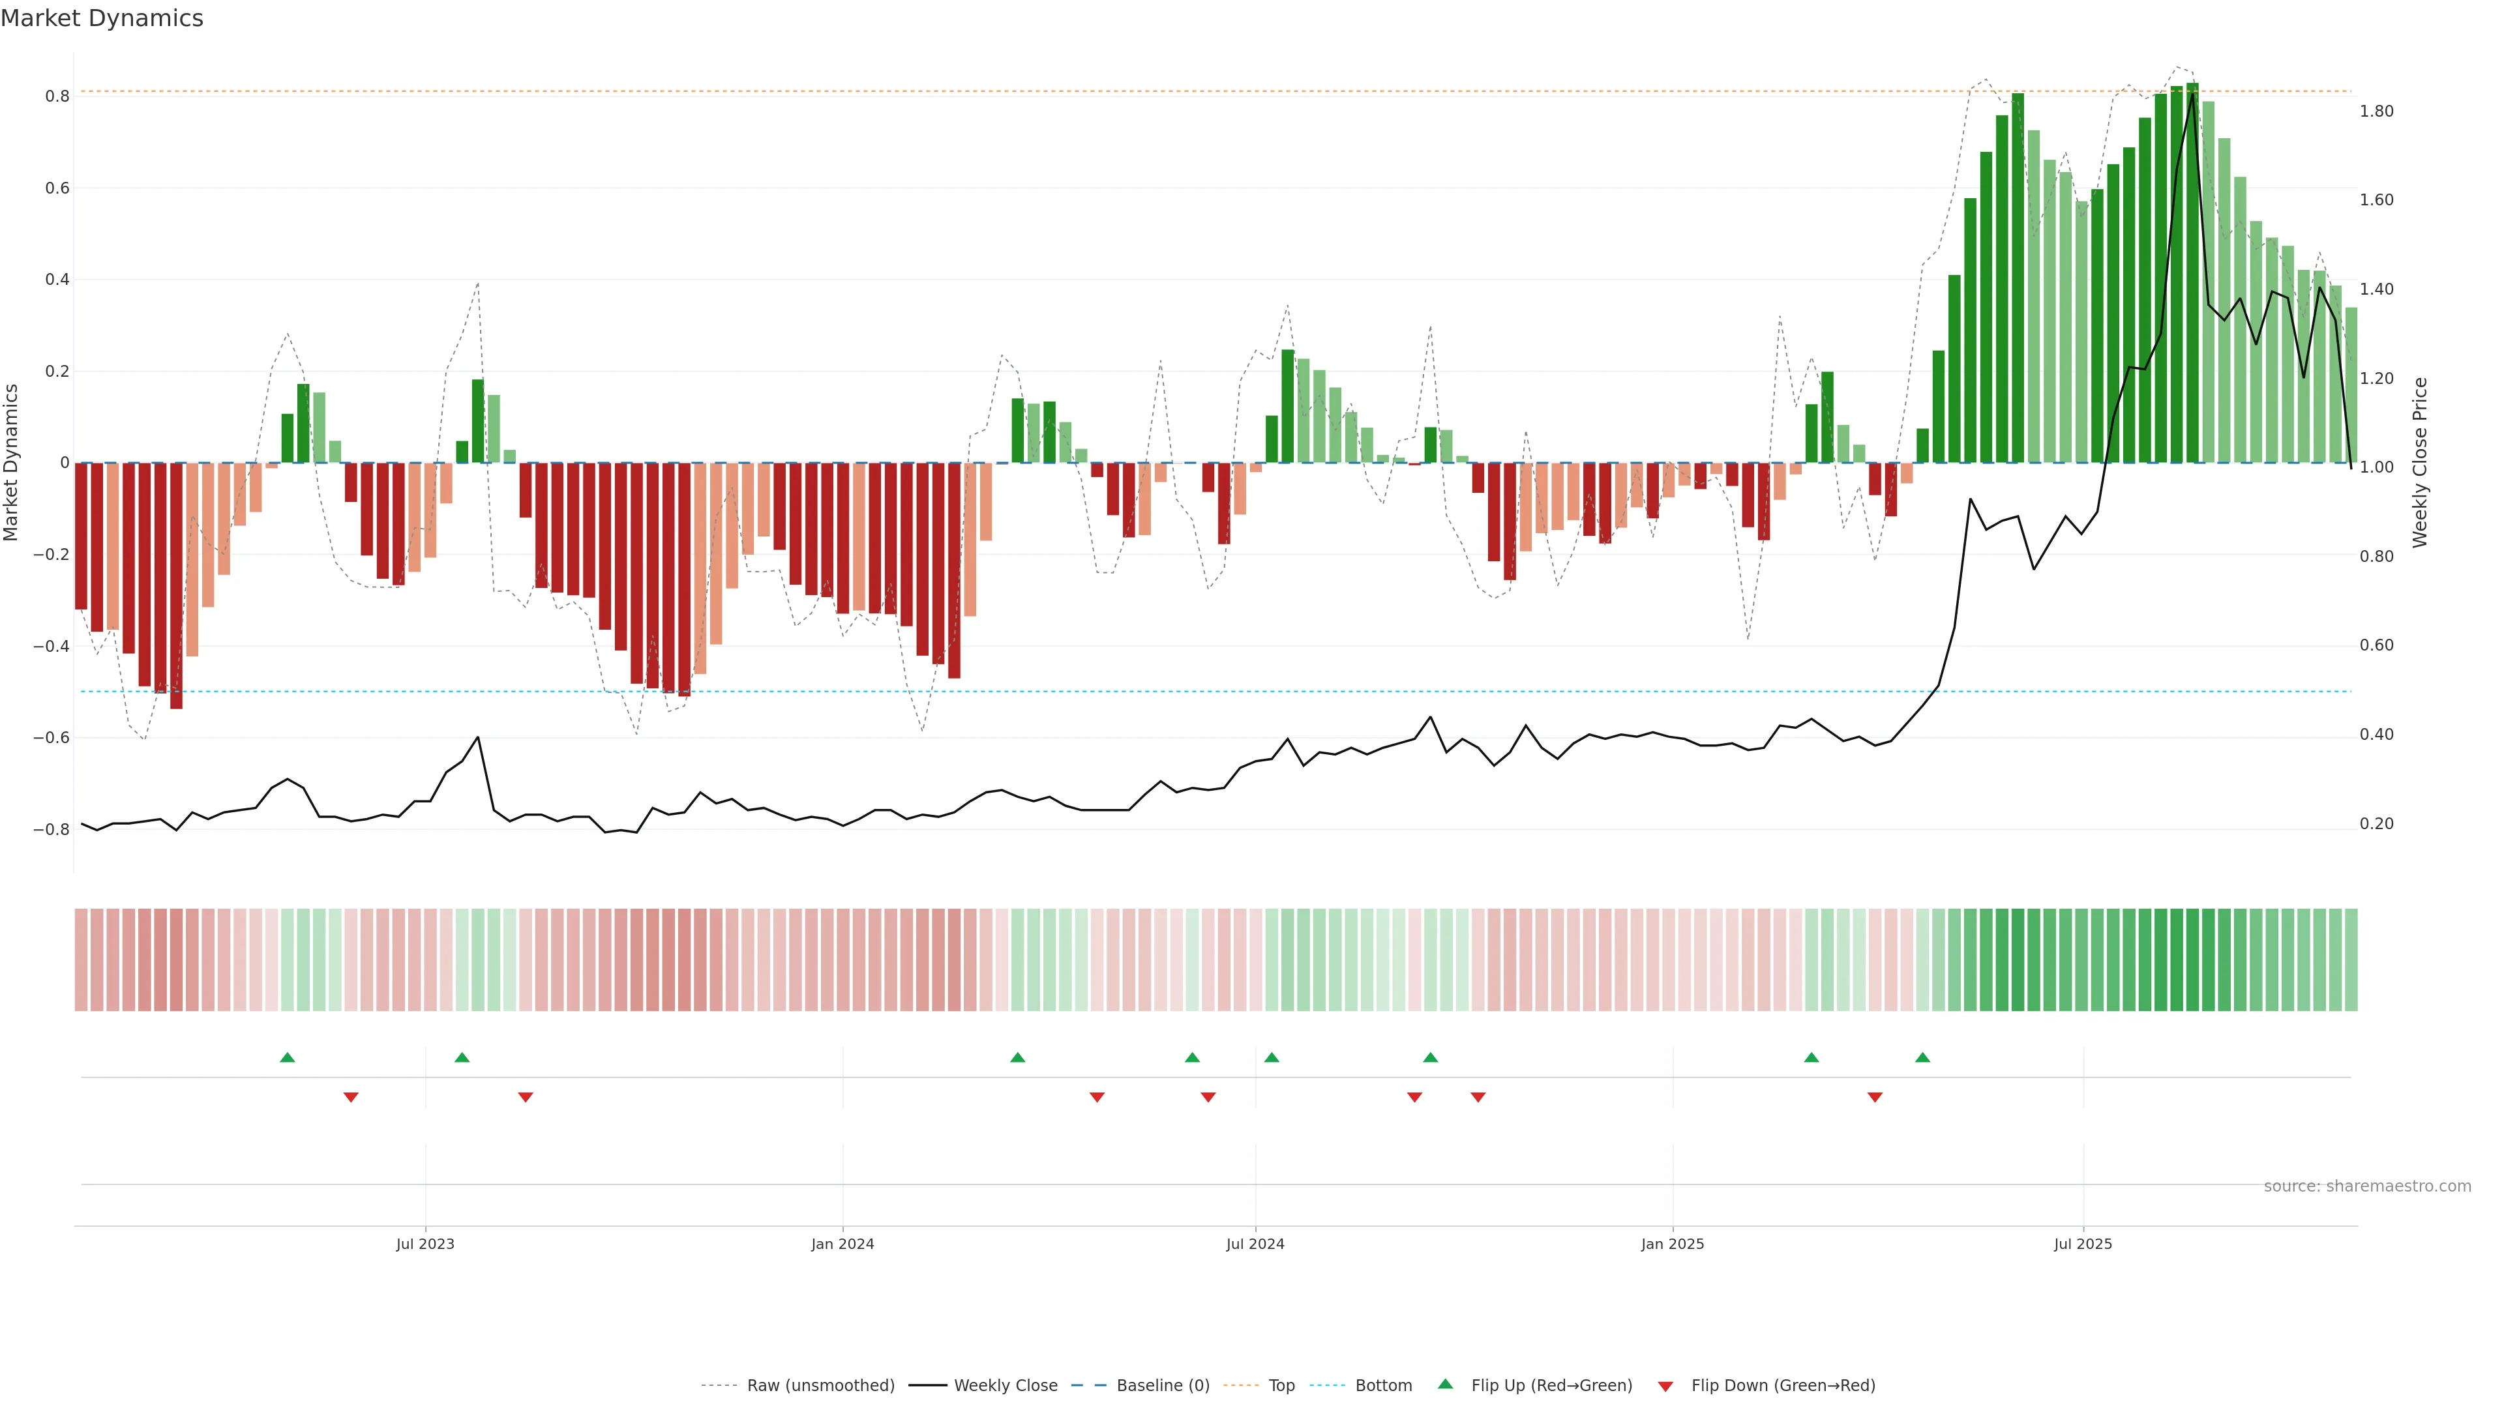The height and width of the screenshot is (1408, 2504).
Task: Click the Market Dynamics chart title
Action: pos(102,18)
